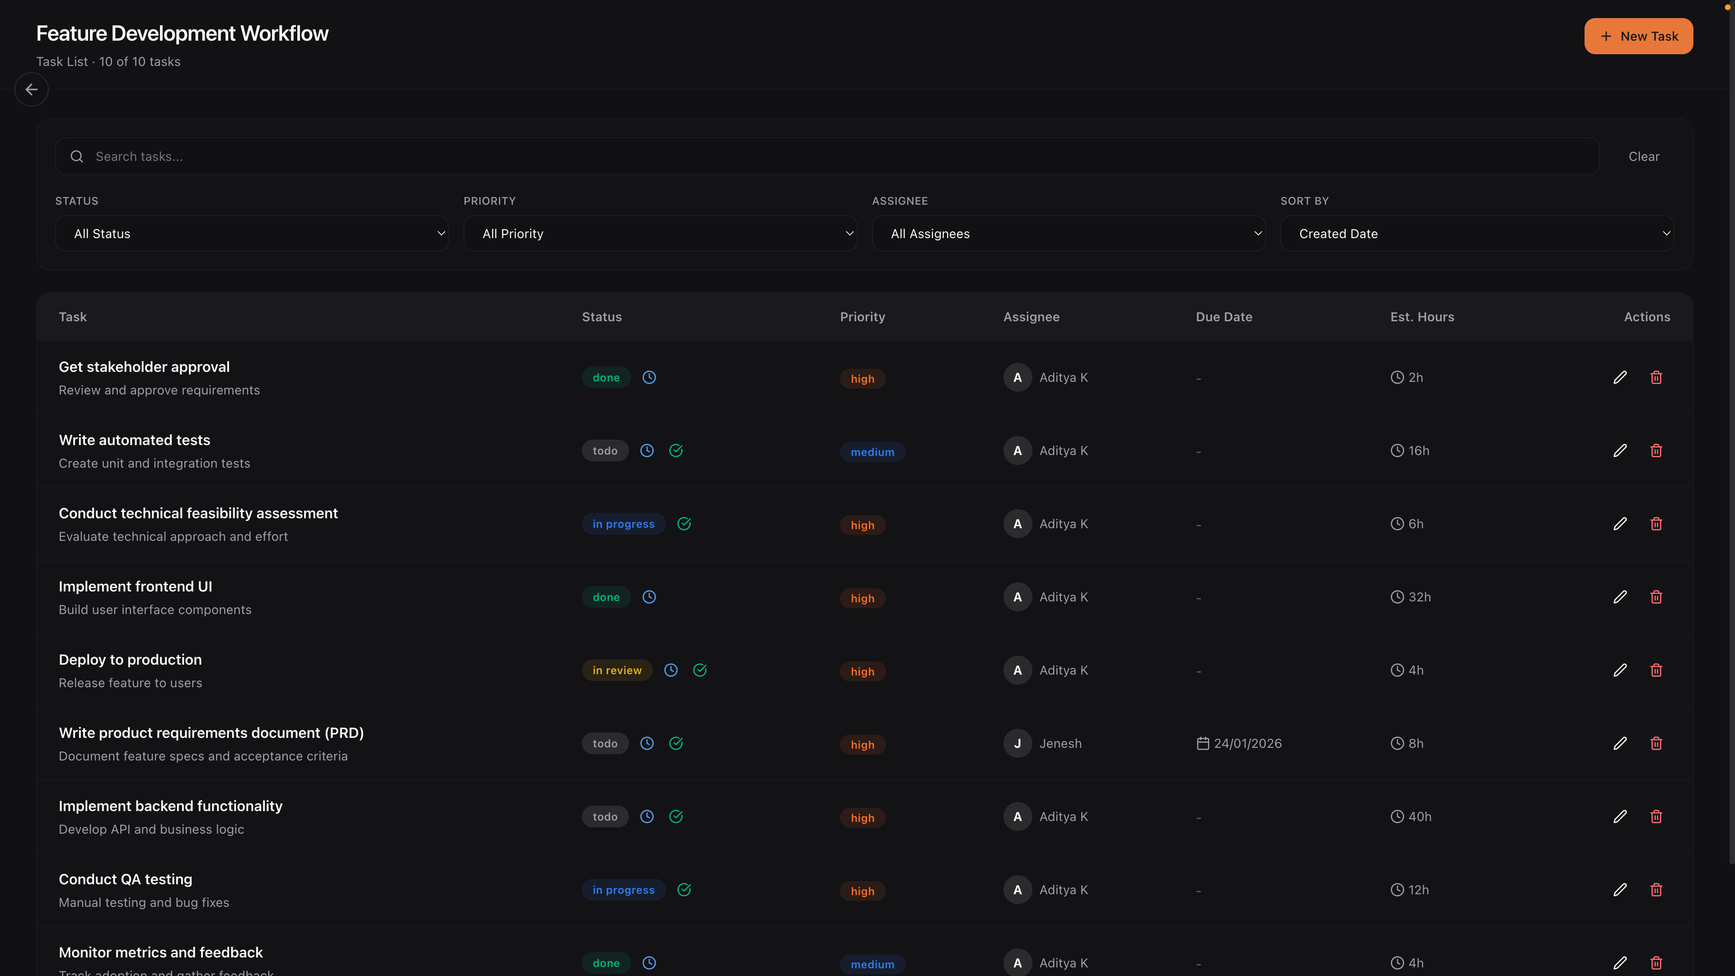The width and height of the screenshot is (1735, 976).
Task: Delete the Deploy to production task
Action: [1656, 670]
